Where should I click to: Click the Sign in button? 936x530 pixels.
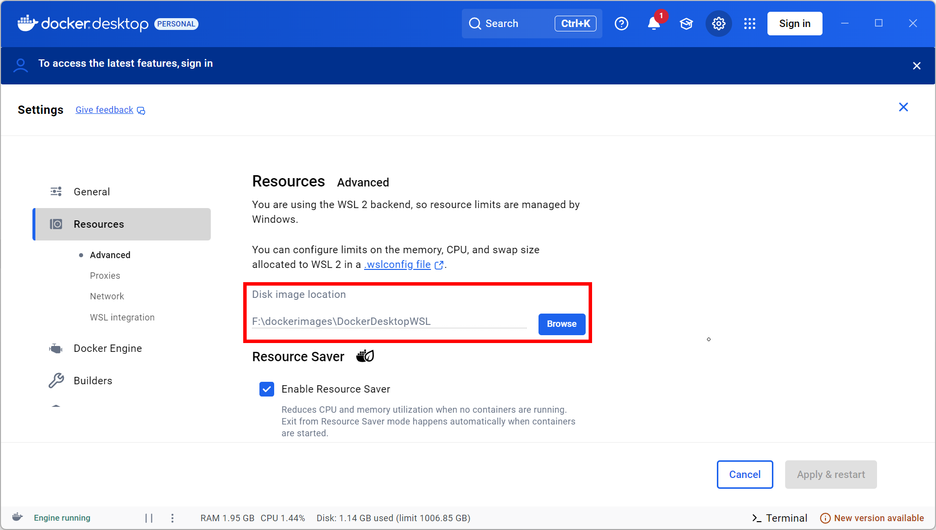coord(795,24)
